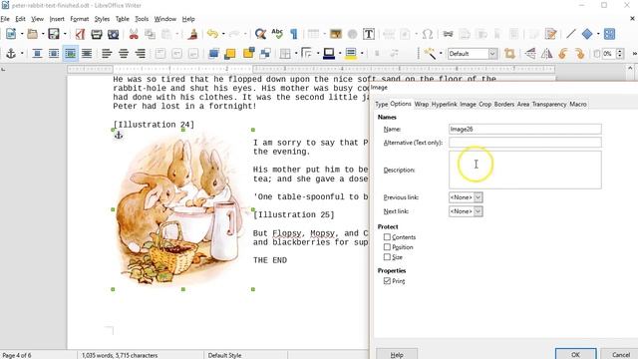Viewport: 638px width, 359px height.
Task: Open a file with the folder icon
Action: tap(32, 34)
